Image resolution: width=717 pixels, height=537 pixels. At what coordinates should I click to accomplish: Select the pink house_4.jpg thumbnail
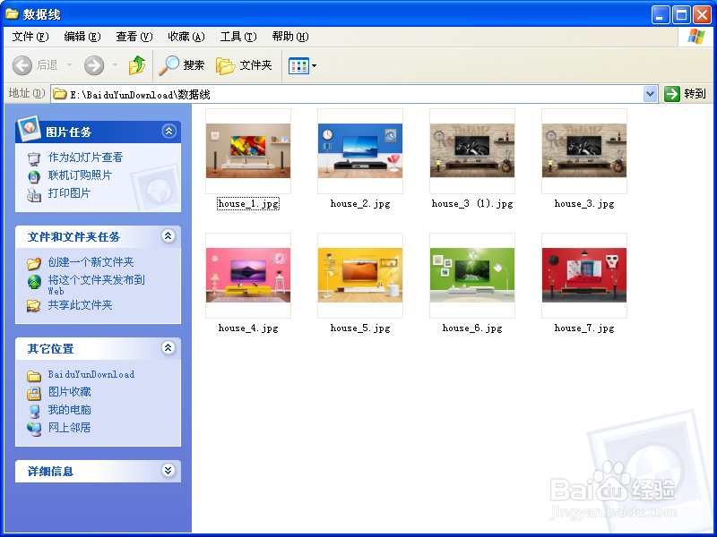(x=248, y=276)
